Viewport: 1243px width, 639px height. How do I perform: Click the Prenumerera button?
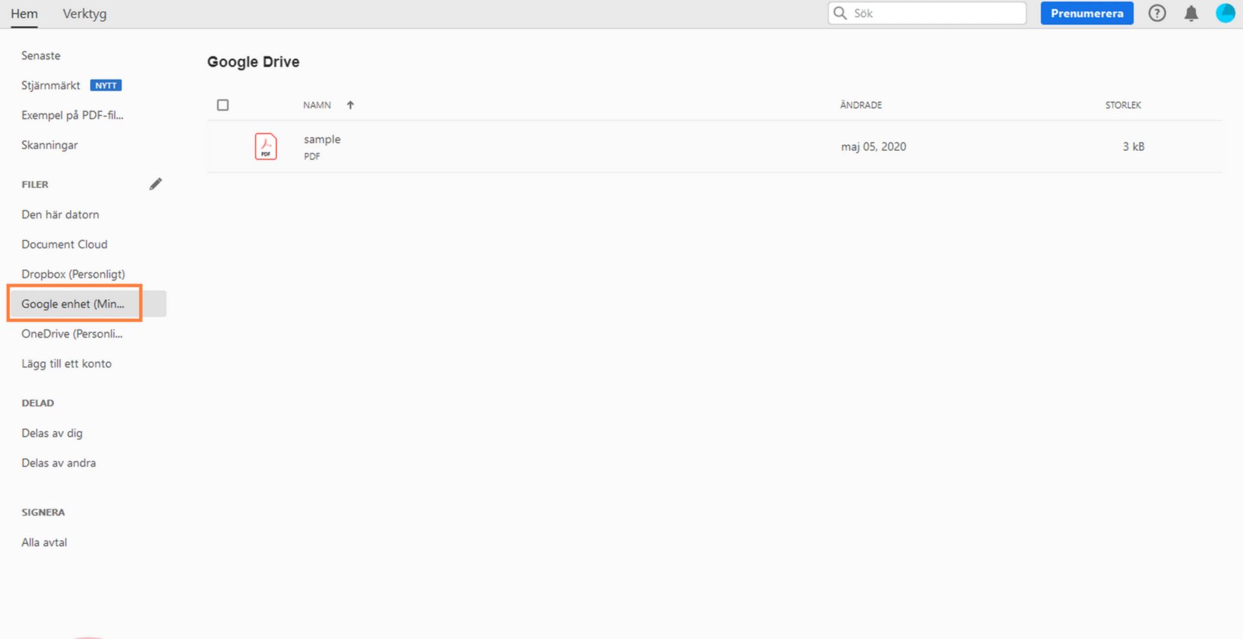(x=1086, y=13)
